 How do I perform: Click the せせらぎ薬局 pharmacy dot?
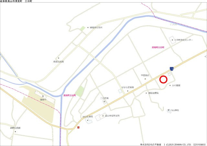(x=128, y=91)
